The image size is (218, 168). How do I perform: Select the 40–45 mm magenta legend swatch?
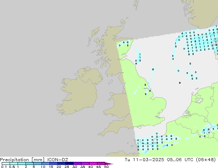[x=93, y=164]
